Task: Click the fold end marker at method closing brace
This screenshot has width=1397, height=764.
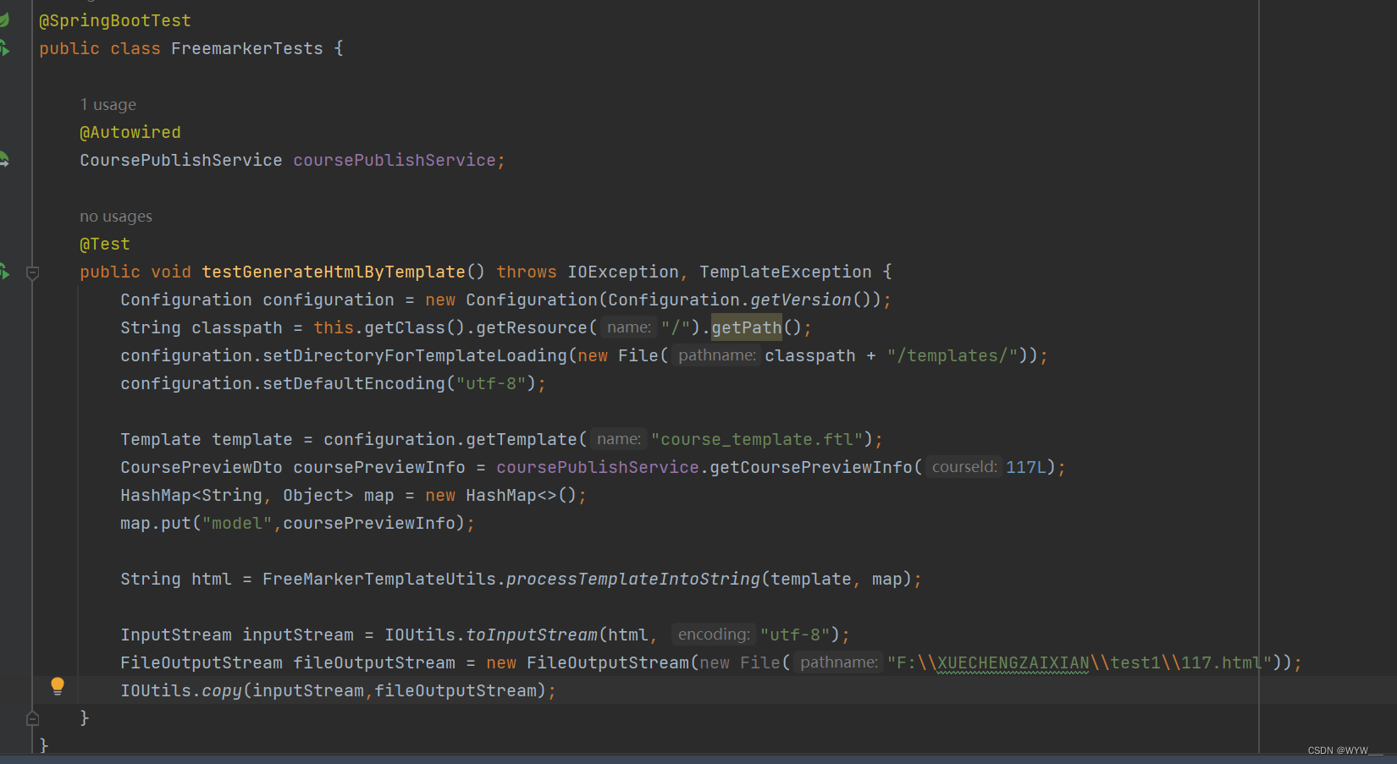Action: click(x=33, y=718)
